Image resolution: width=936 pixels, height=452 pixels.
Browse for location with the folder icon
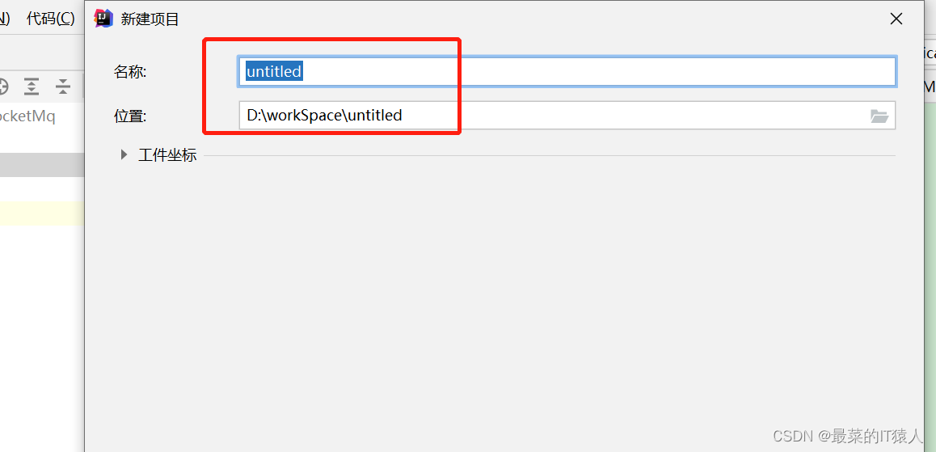(879, 116)
